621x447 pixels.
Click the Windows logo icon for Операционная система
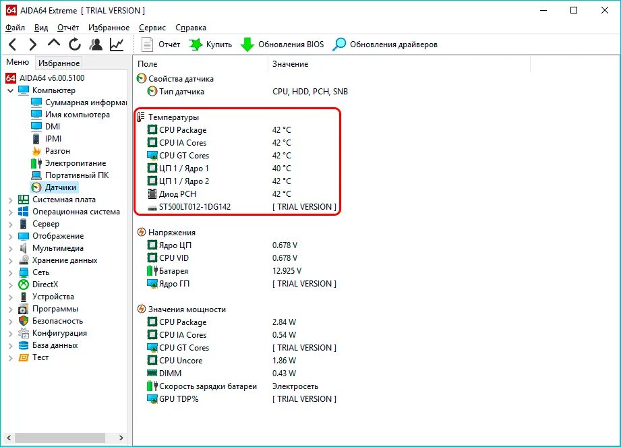24,212
